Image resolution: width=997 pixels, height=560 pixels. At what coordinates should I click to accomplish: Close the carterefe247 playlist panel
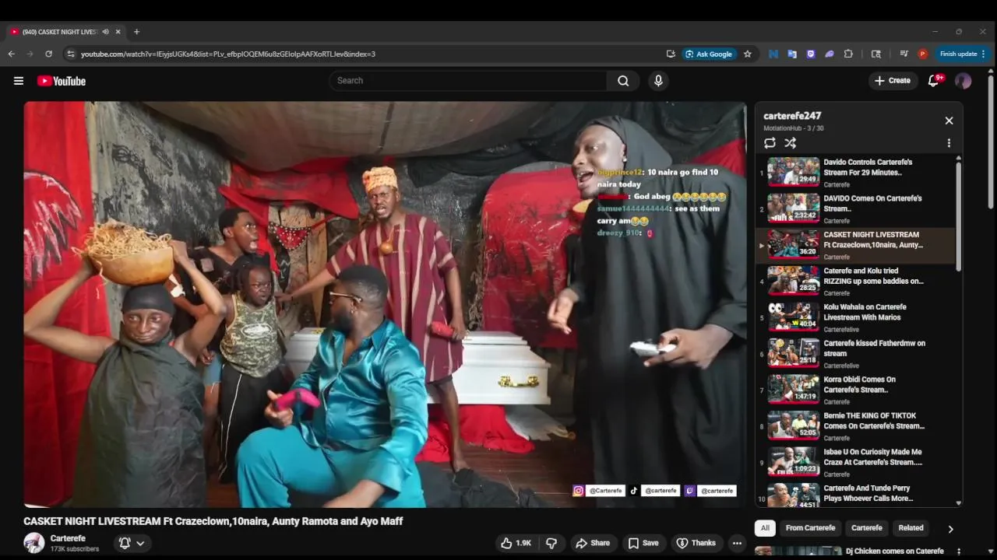point(949,121)
